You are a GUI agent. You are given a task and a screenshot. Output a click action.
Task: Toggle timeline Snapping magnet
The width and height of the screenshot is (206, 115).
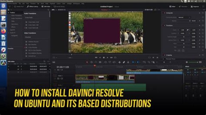(120, 62)
